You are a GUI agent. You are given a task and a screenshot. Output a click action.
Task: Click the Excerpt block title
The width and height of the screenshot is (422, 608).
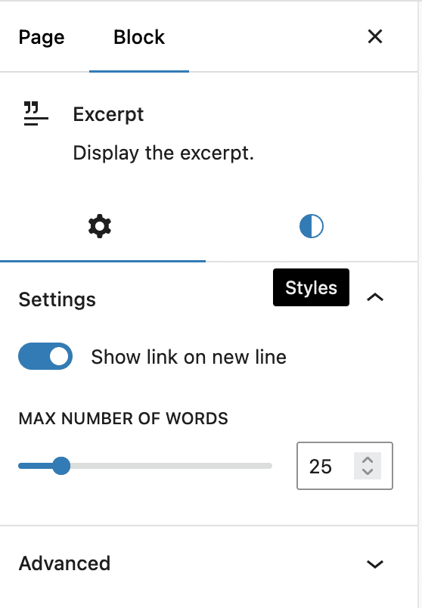click(x=108, y=114)
